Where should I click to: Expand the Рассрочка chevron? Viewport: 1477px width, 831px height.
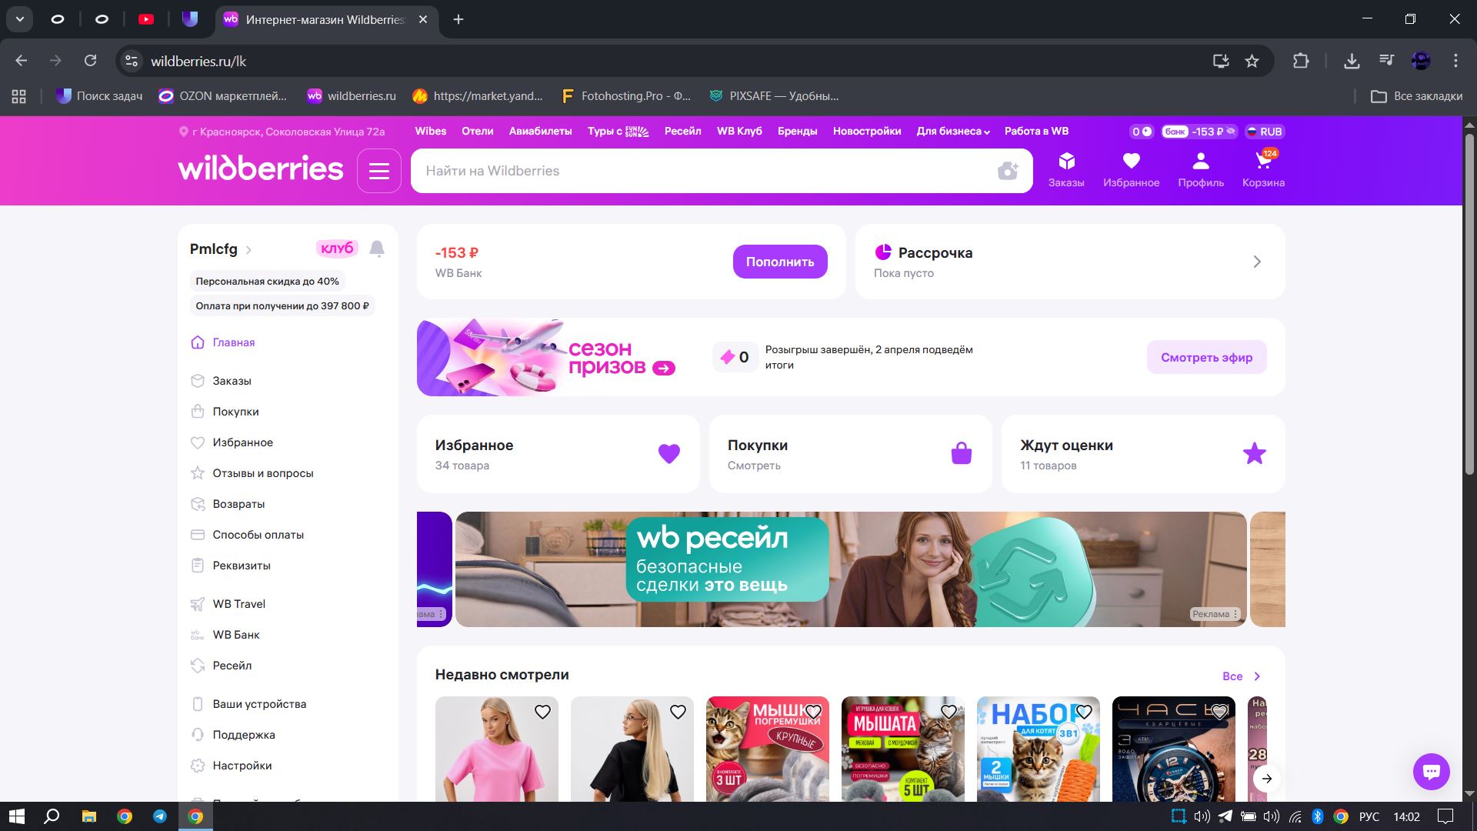[1257, 262]
